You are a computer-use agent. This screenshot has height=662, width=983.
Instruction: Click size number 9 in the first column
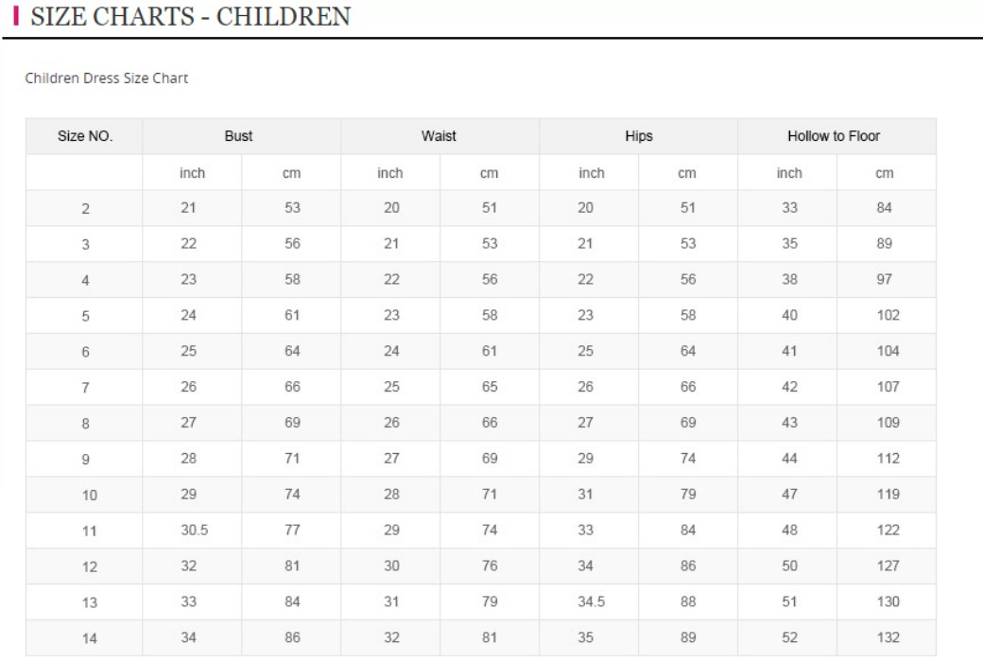[85, 460]
